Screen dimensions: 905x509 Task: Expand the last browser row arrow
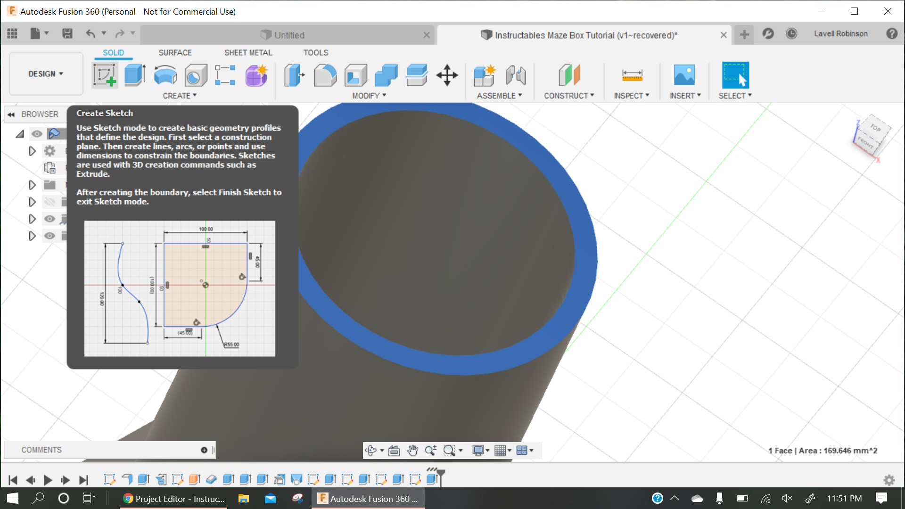32,236
